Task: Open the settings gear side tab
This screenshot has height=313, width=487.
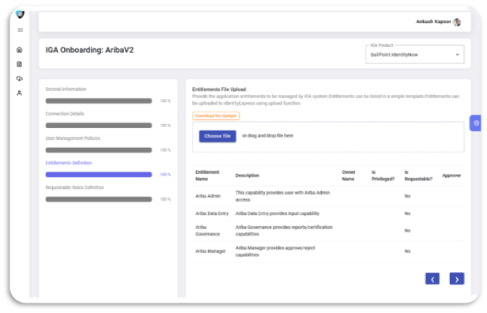Action: [x=475, y=123]
